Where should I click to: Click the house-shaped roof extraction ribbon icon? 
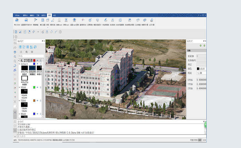(x=120, y=20)
